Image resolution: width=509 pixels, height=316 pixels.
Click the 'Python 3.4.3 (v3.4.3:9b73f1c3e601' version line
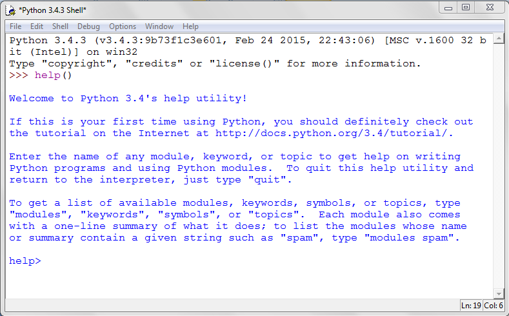248,41
